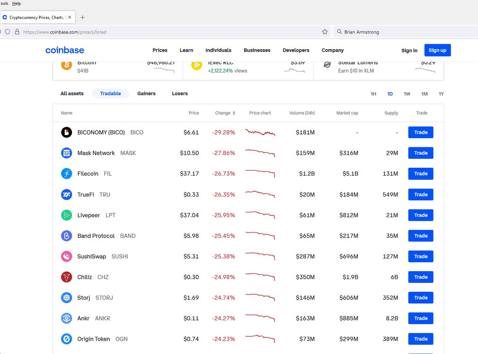Open the Company navigation menu

[x=333, y=50]
